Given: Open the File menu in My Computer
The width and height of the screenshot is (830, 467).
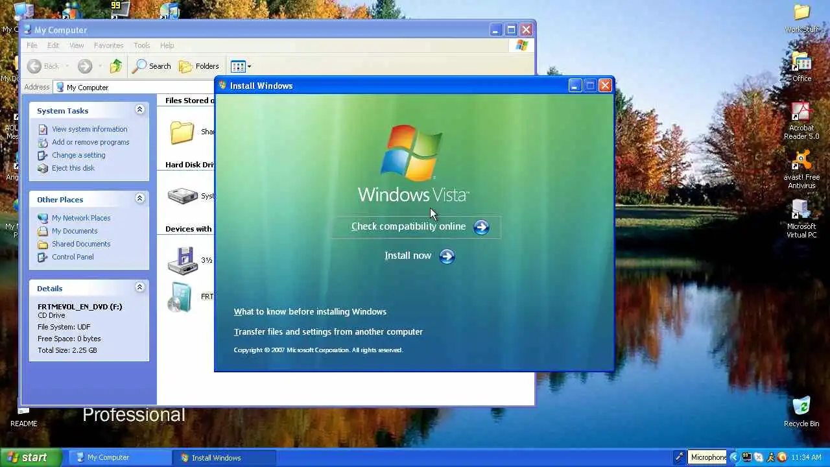Looking at the screenshot, I should tap(32, 45).
